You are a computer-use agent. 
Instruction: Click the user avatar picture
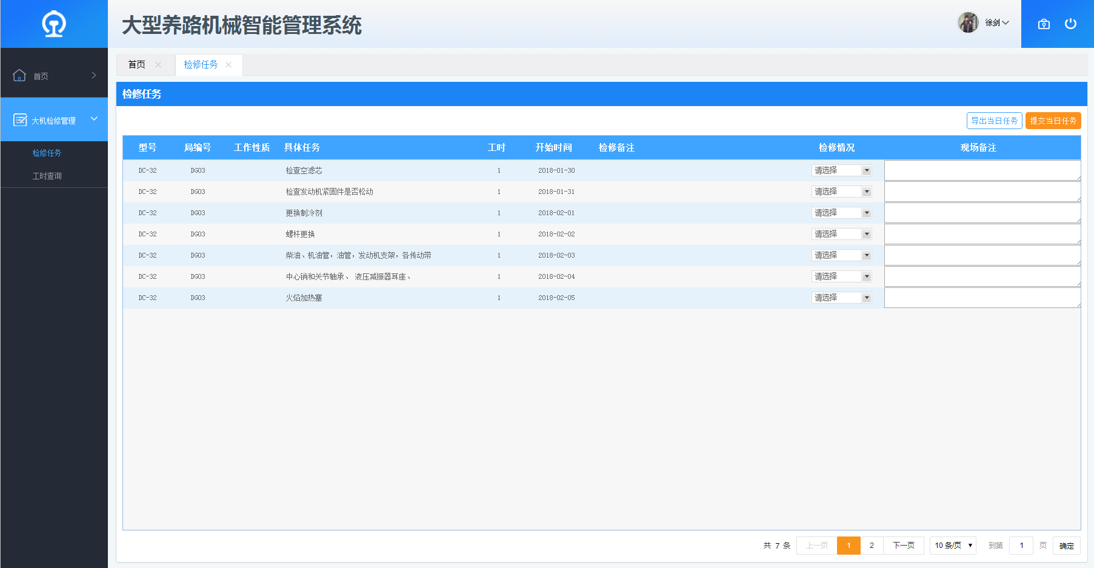[x=968, y=22]
